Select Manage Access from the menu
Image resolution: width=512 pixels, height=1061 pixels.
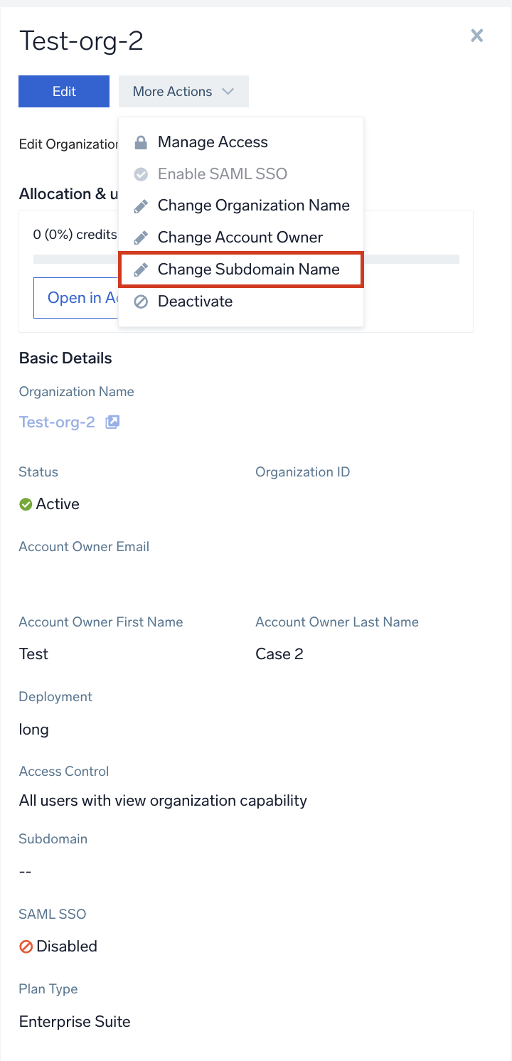[x=213, y=142]
